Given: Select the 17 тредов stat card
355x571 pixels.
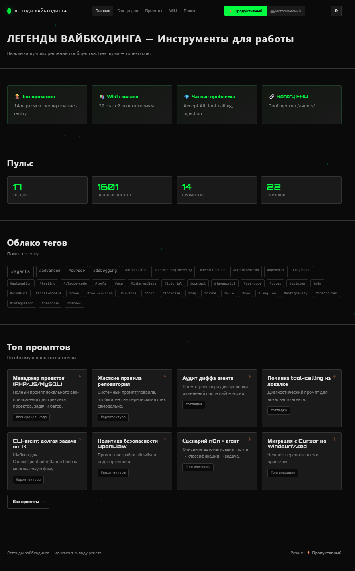Looking at the screenshot, I should (x=47, y=190).
